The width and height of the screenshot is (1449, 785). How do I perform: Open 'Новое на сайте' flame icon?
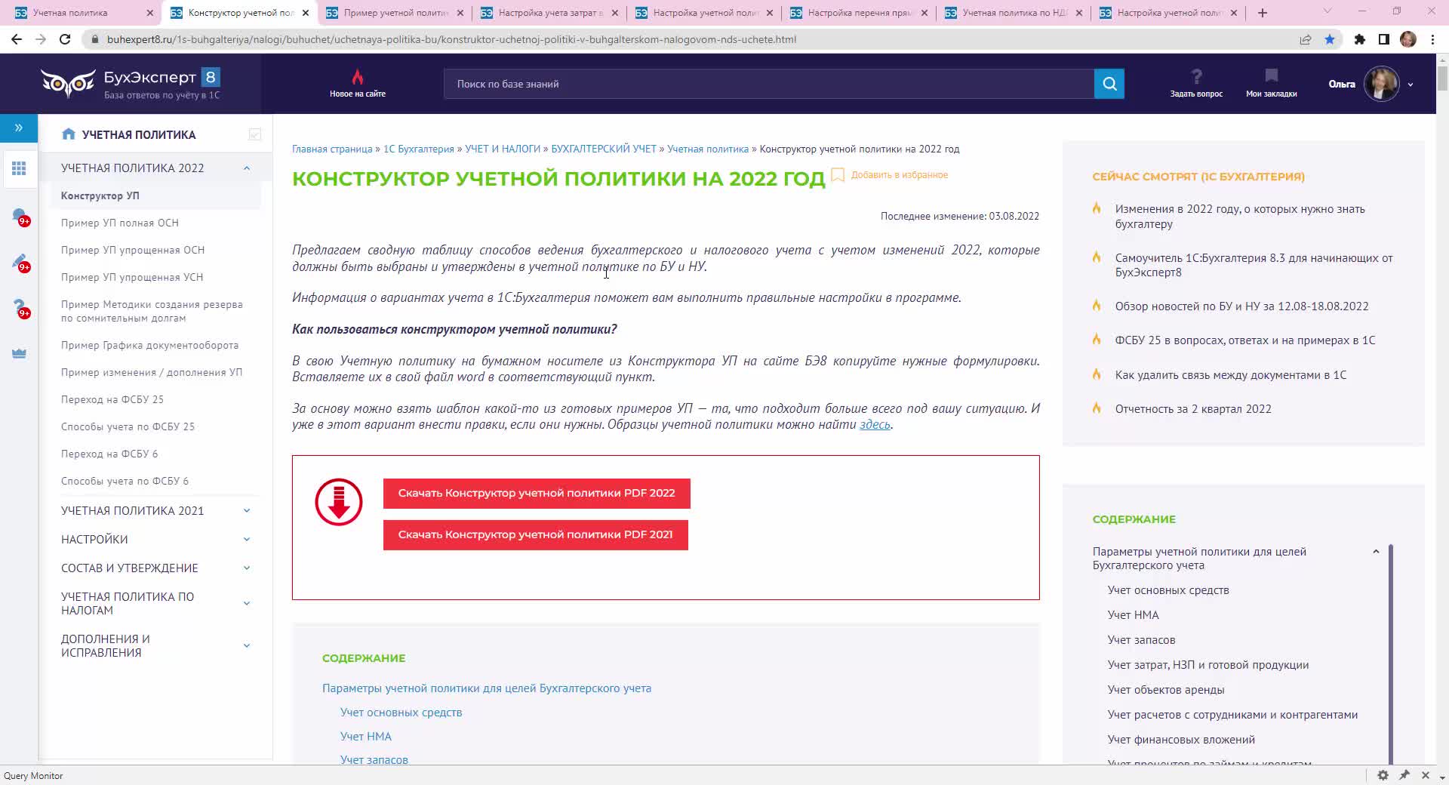(357, 78)
